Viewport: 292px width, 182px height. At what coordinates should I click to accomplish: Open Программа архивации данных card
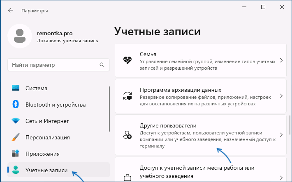[x=201, y=96]
